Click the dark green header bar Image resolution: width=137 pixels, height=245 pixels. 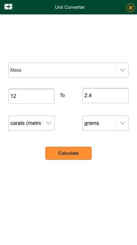coord(68,7)
